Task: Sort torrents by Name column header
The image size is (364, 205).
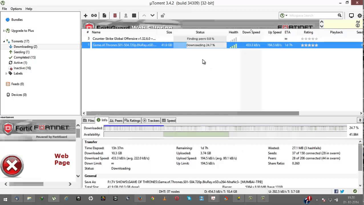Action: pos(96,32)
